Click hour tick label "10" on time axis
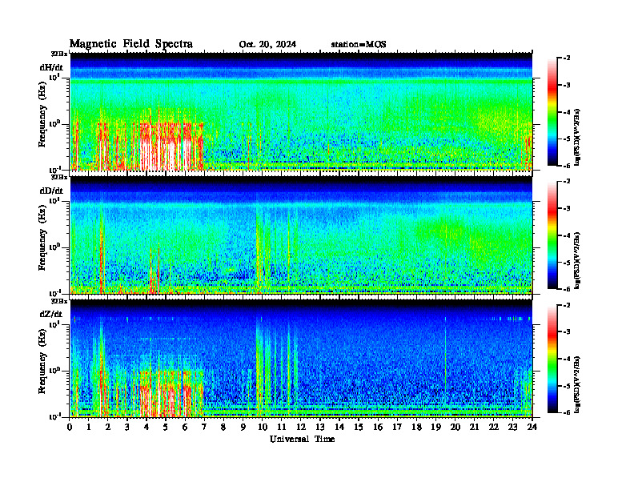Screen dimensions: 634x490 click(x=263, y=427)
